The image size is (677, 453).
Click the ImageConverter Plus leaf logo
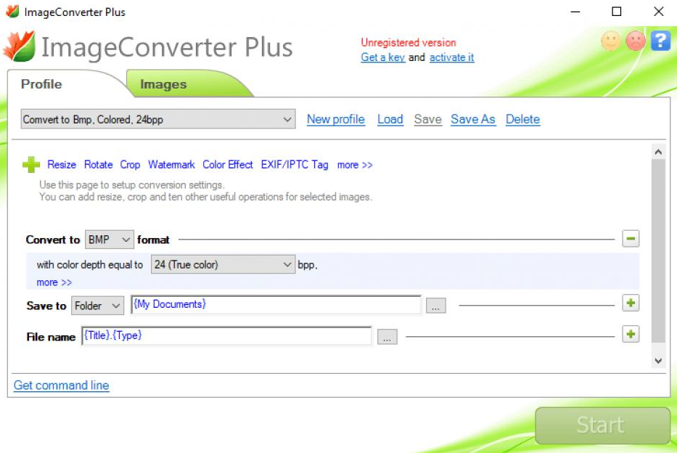tap(19, 46)
